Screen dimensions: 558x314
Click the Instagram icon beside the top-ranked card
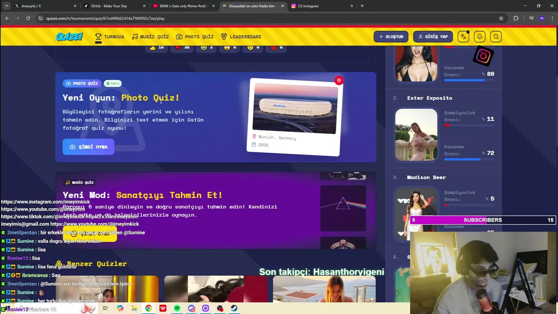tap(483, 56)
